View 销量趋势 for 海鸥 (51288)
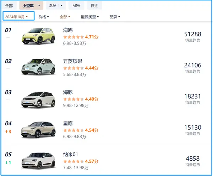The height and width of the screenshot is (176, 213). 193,40
